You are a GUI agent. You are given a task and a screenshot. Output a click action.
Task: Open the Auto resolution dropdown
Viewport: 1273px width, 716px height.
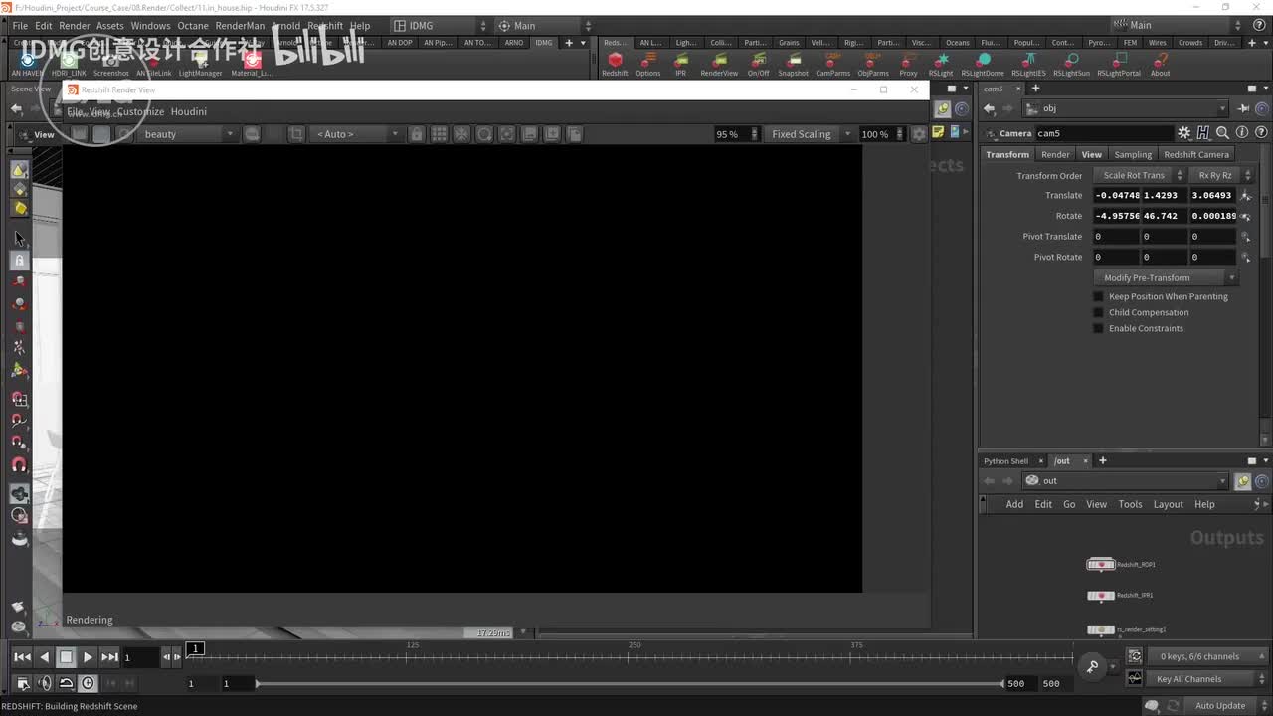[x=356, y=134]
